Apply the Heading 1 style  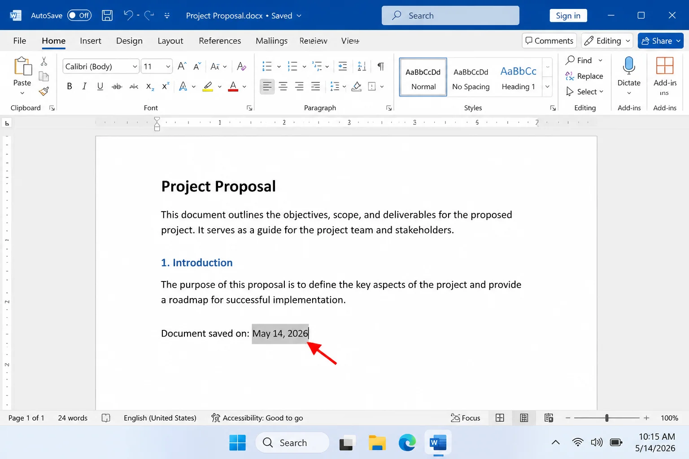[519, 77]
